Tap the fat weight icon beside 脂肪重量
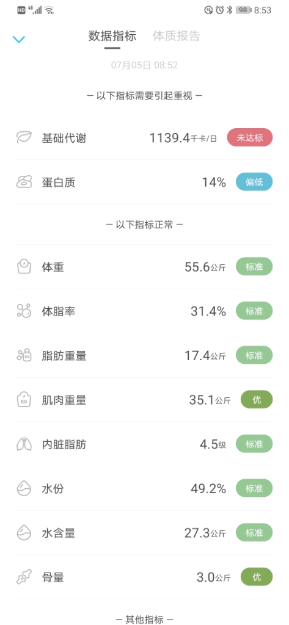Viewport: 289px width, 625px height. click(x=24, y=355)
